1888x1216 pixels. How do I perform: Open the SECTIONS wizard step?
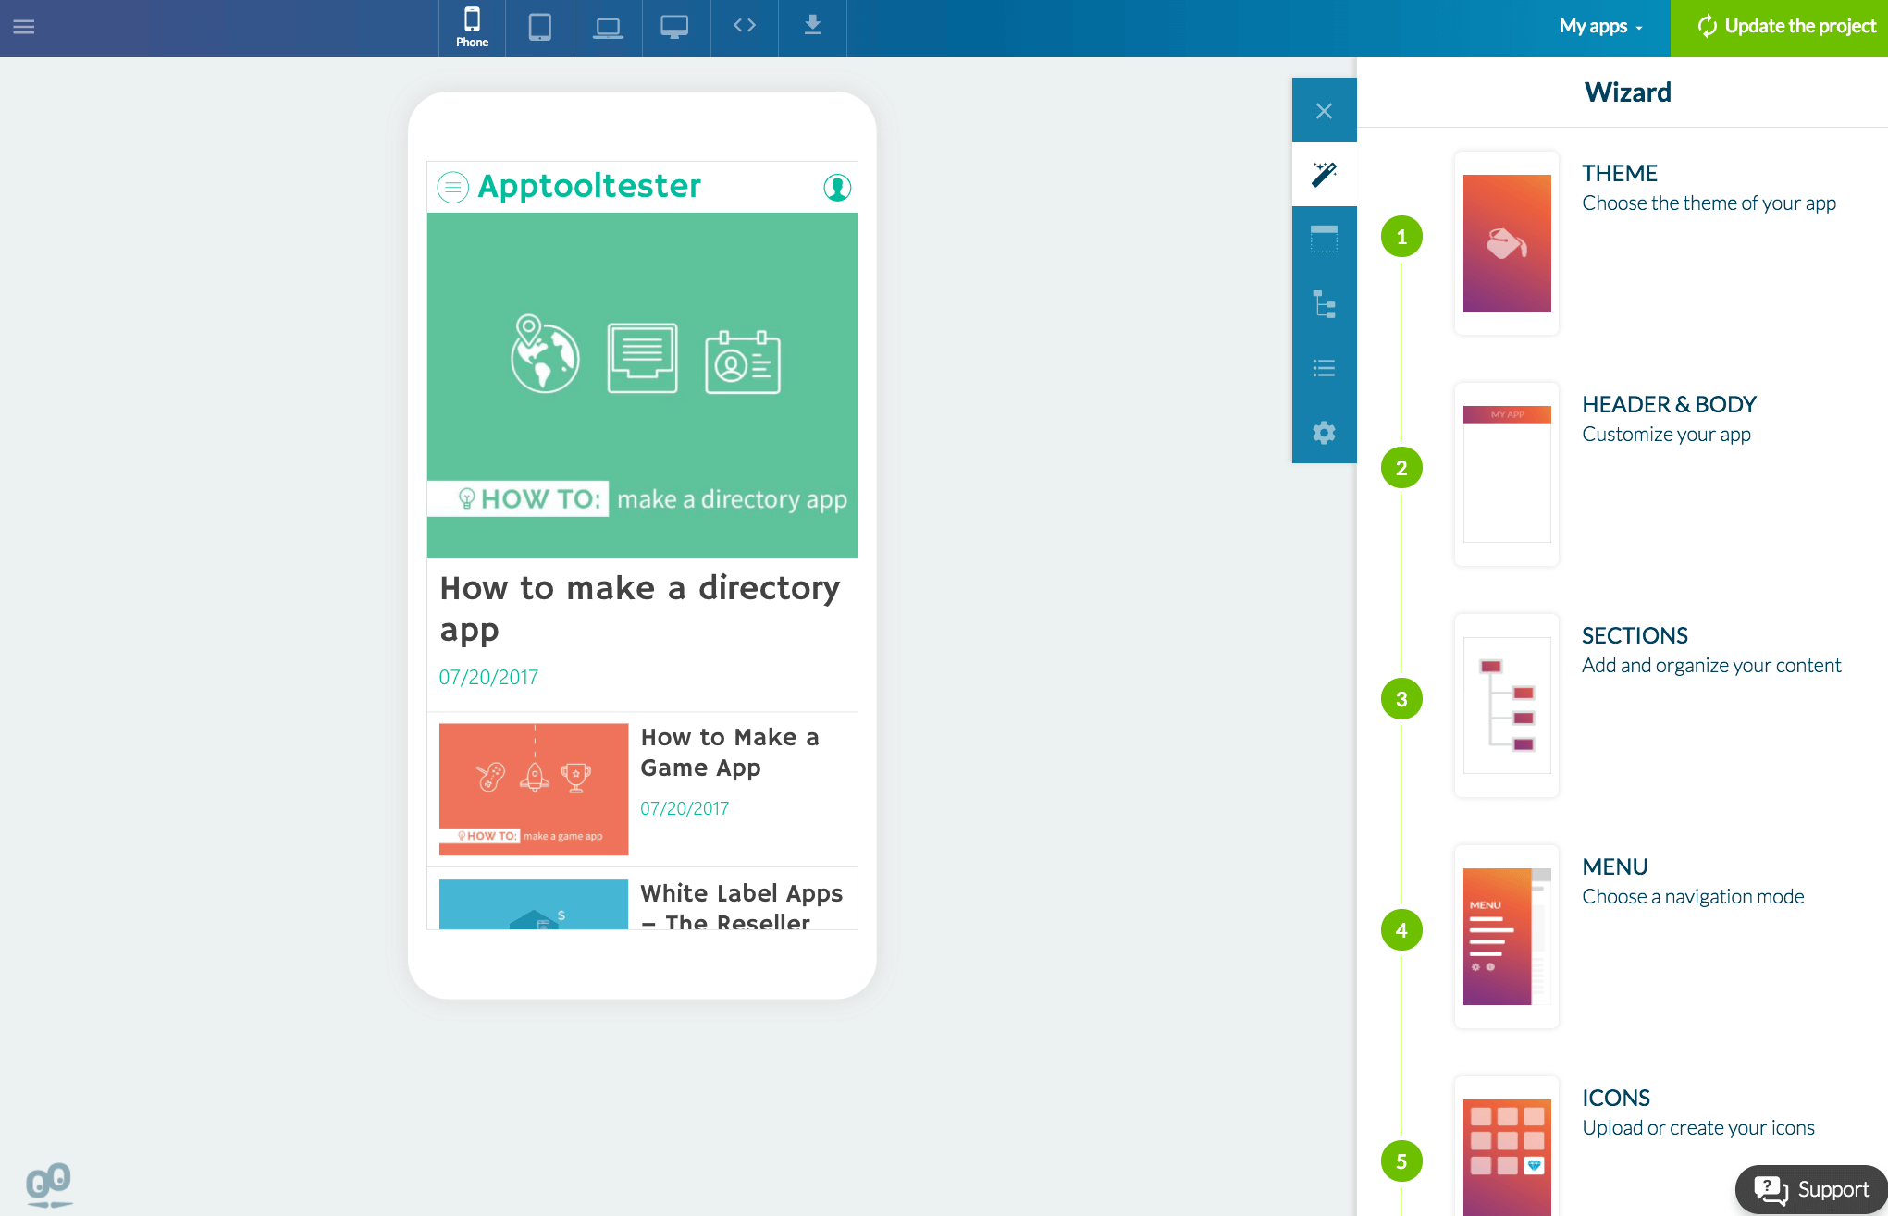pos(1634,636)
